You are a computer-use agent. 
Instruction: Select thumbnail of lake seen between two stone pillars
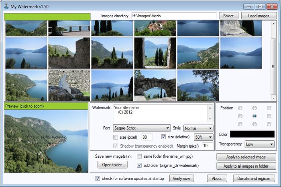tap(155, 53)
